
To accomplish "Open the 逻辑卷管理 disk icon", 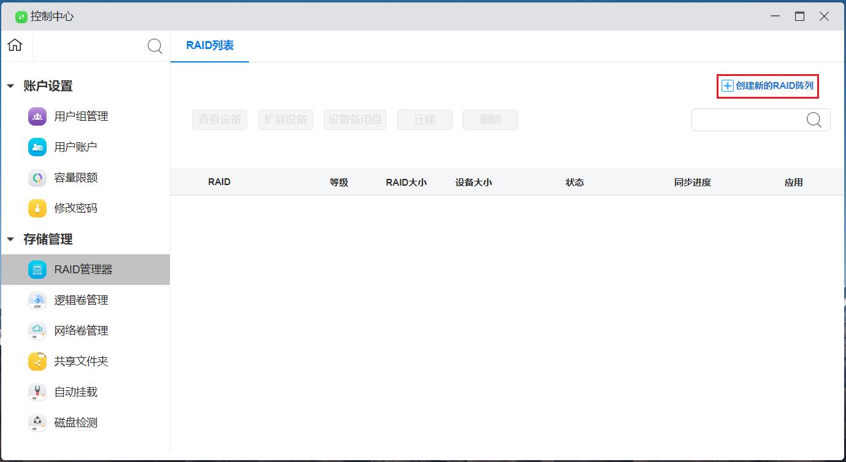I will coord(37,300).
